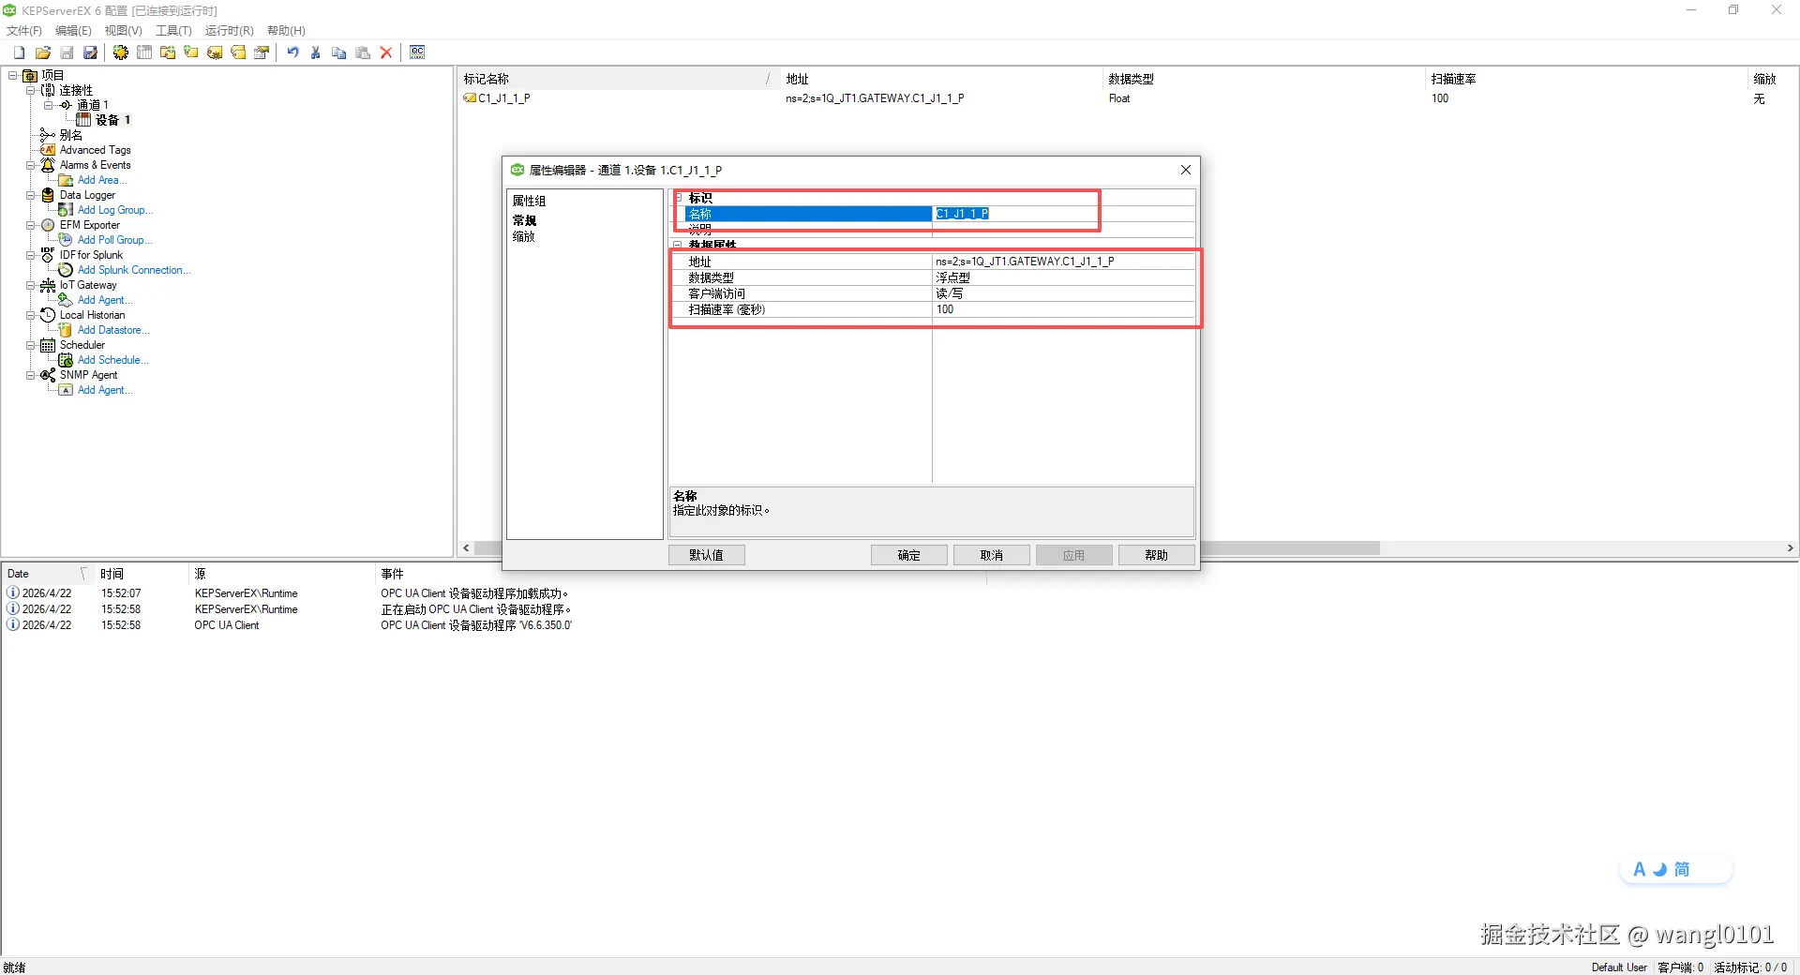Click the 客户端访问 value 读/写

pos(1063,293)
